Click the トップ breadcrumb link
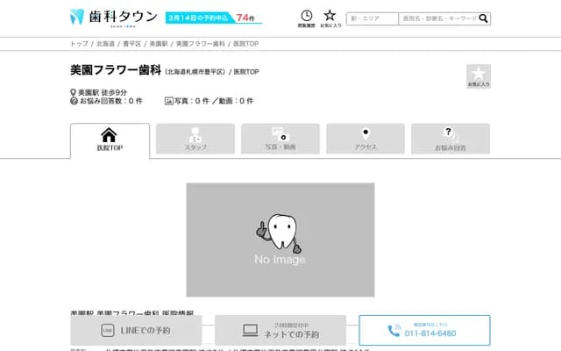 pos(79,43)
